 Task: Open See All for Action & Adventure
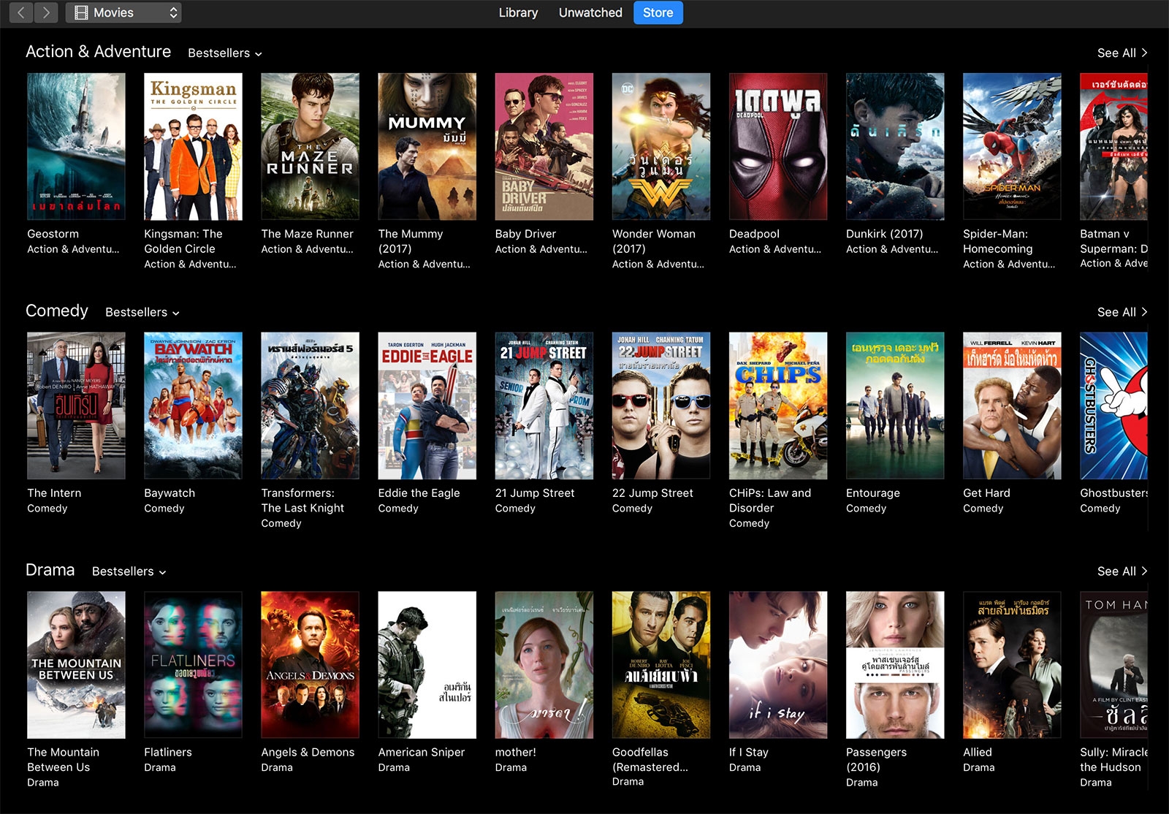coord(1122,53)
